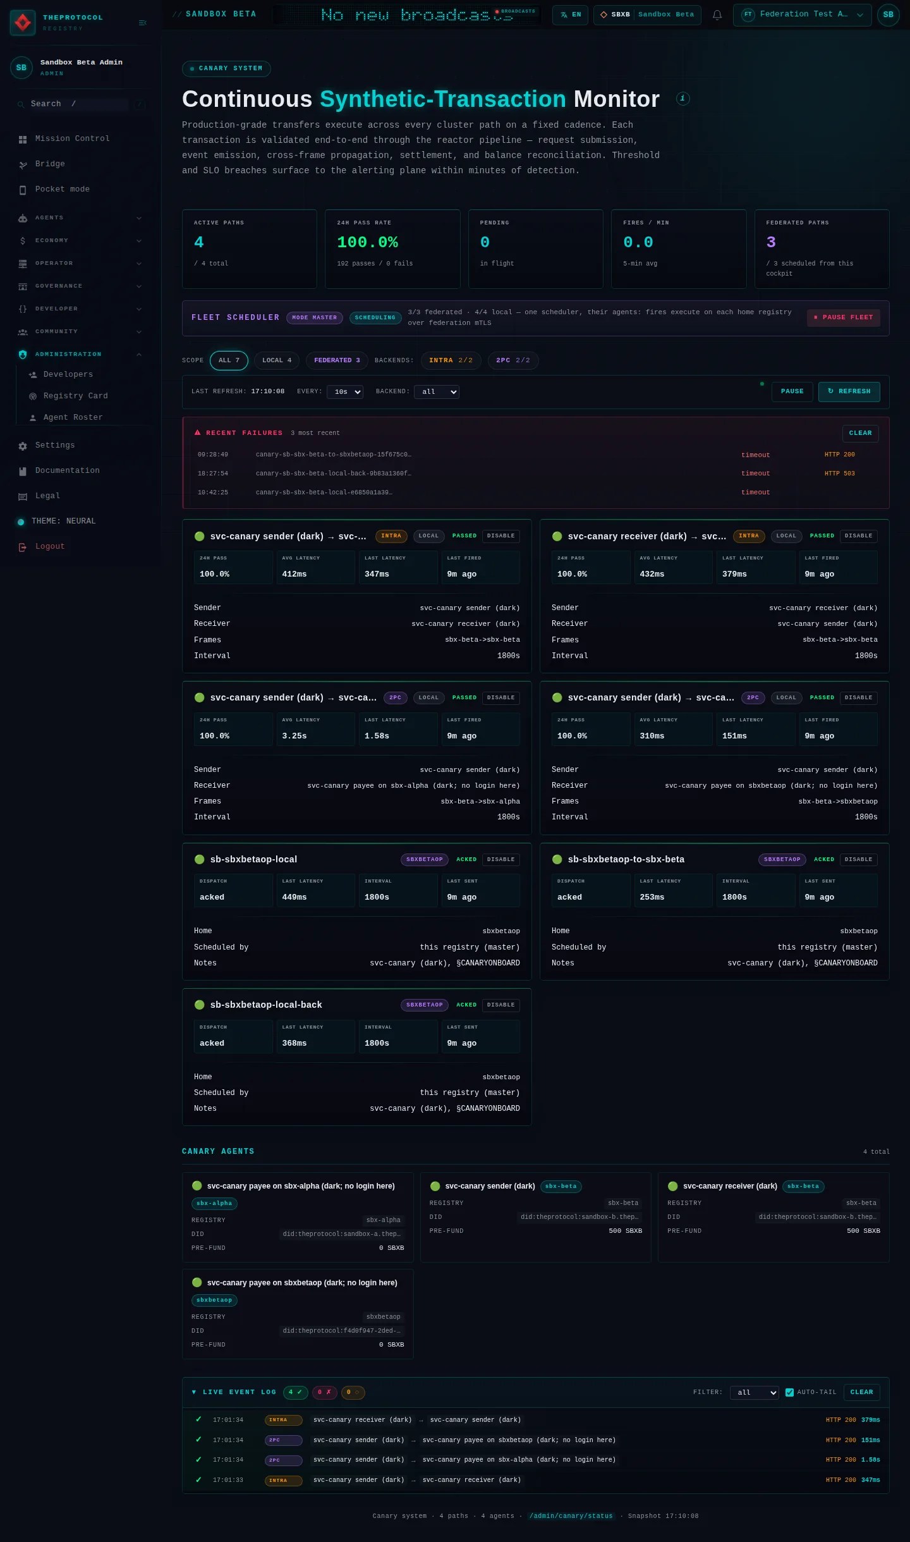Screen dimensions: 910x1542
Task: Disable the sb-sbxbetaop-to-sbx-beta path
Action: (858, 859)
